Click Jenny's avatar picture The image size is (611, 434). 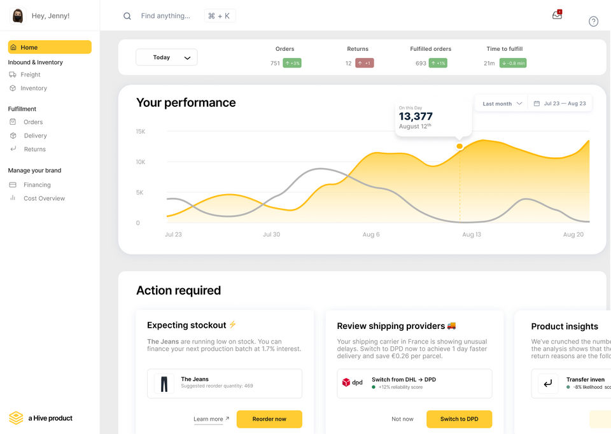pyautogui.click(x=18, y=16)
